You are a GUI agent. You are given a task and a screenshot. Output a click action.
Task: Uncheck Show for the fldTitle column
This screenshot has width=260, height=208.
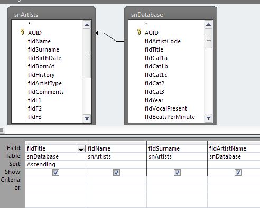pyautogui.click(x=55, y=172)
